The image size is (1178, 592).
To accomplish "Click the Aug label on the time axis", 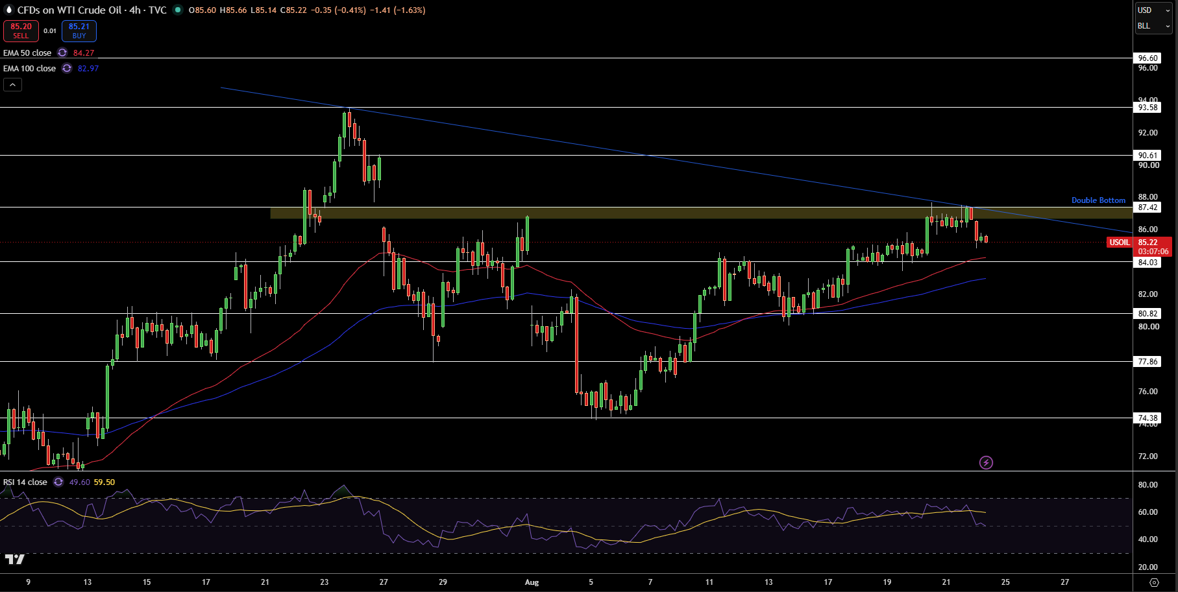I will 532,582.
